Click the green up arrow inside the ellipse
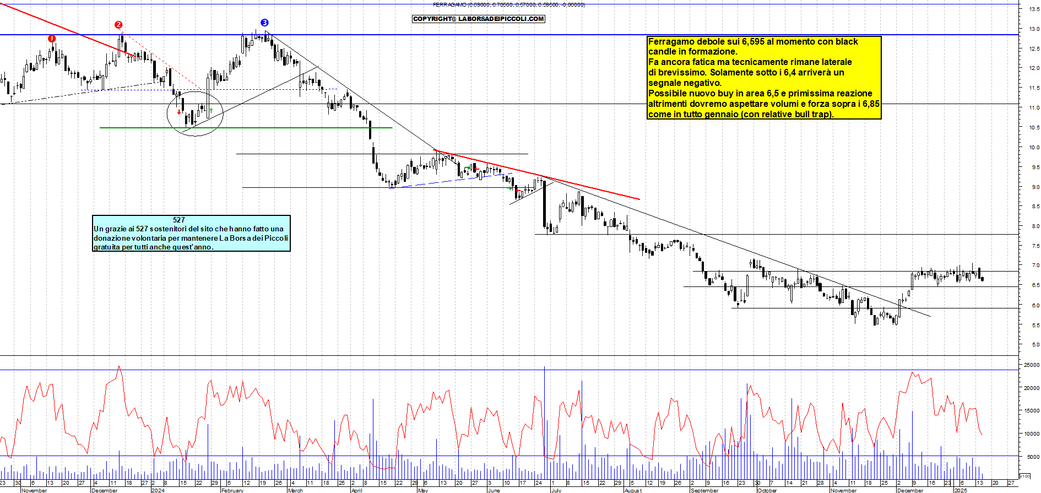The height and width of the screenshot is (493, 1041). tap(211, 111)
